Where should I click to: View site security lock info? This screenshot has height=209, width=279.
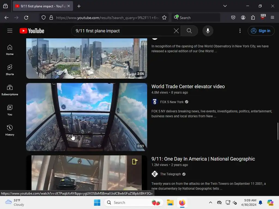click(x=51, y=18)
